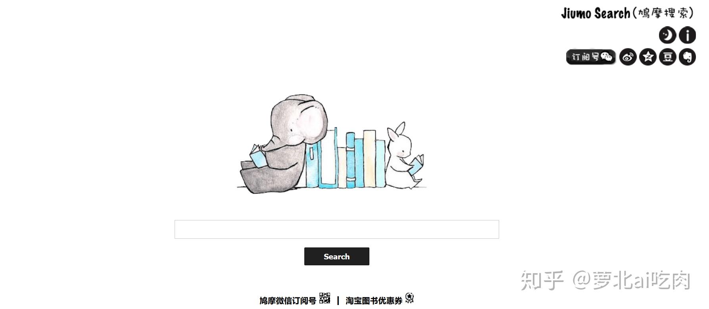Click the WeChat bubbles inside 订阅号 badge

pos(606,57)
